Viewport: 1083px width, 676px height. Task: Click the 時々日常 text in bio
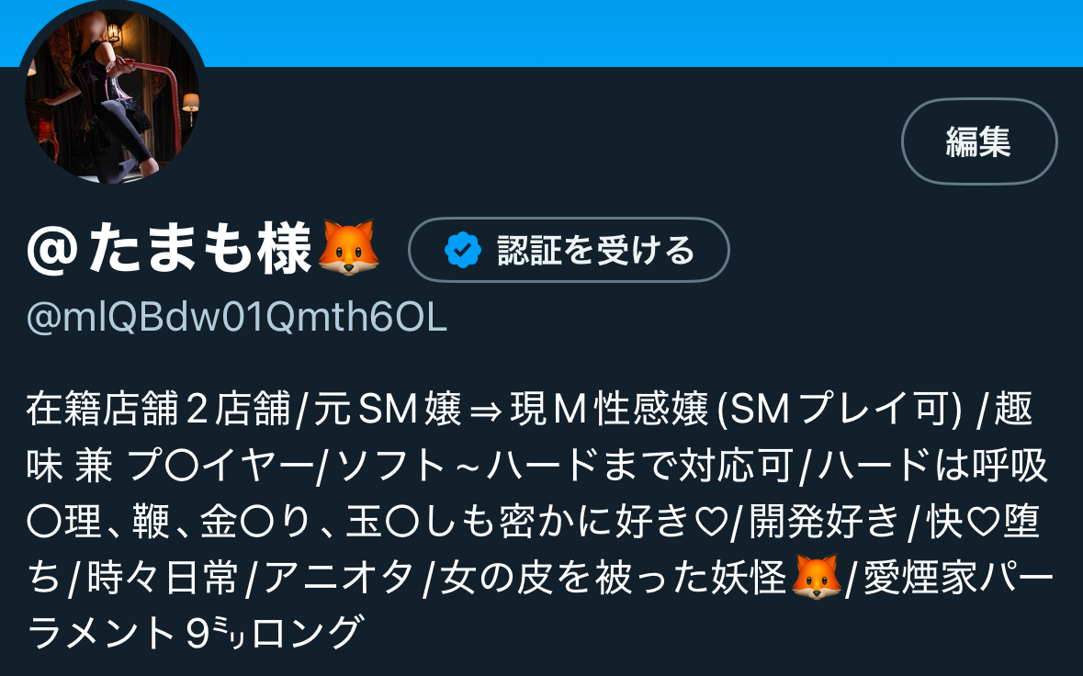[163, 578]
